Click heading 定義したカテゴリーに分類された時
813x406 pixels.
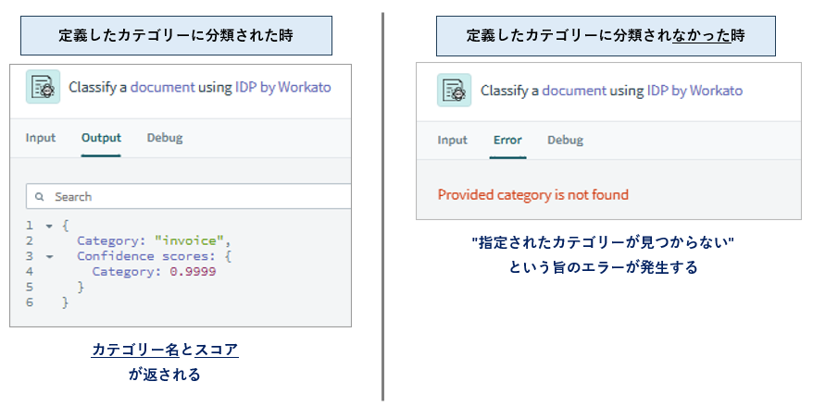(176, 36)
